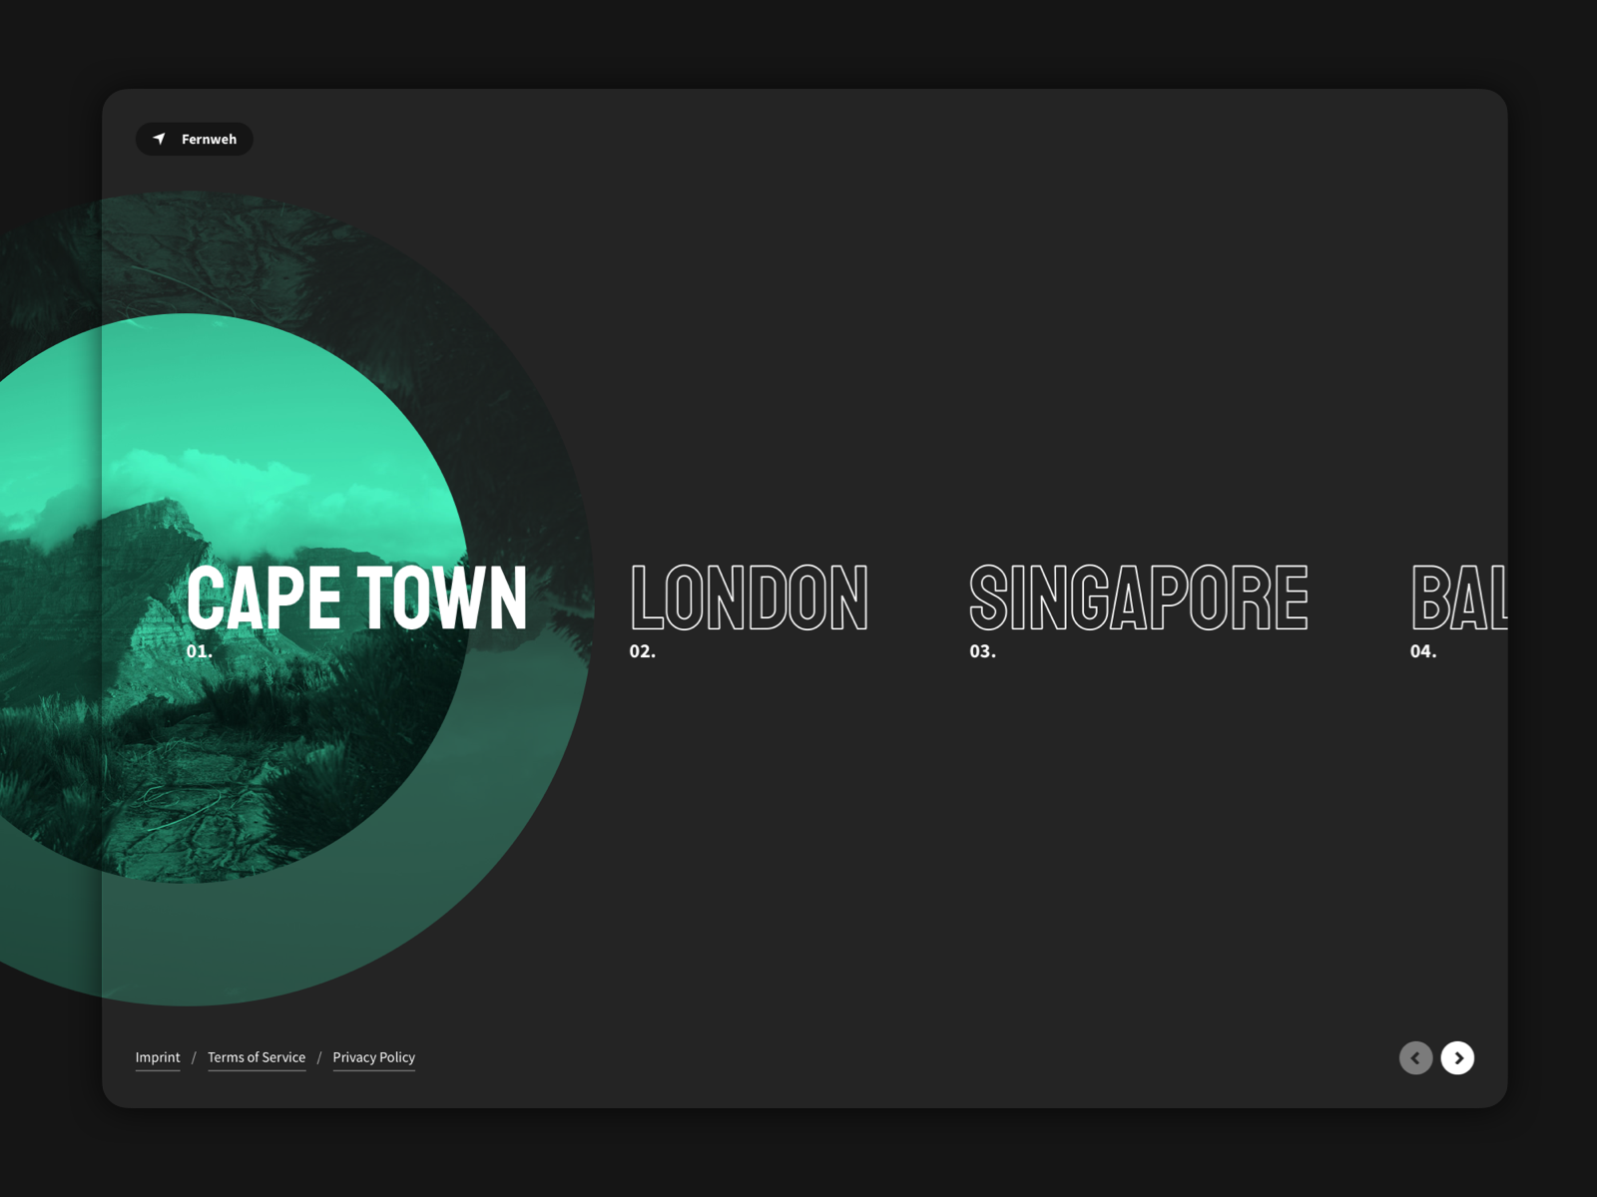Click the Fernweh logo button
This screenshot has width=1597, height=1197.
click(195, 139)
